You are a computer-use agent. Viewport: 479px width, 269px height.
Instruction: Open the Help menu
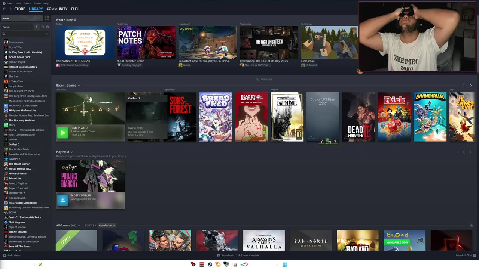coord(46,3)
